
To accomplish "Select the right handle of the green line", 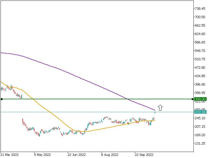I will click(193, 99).
